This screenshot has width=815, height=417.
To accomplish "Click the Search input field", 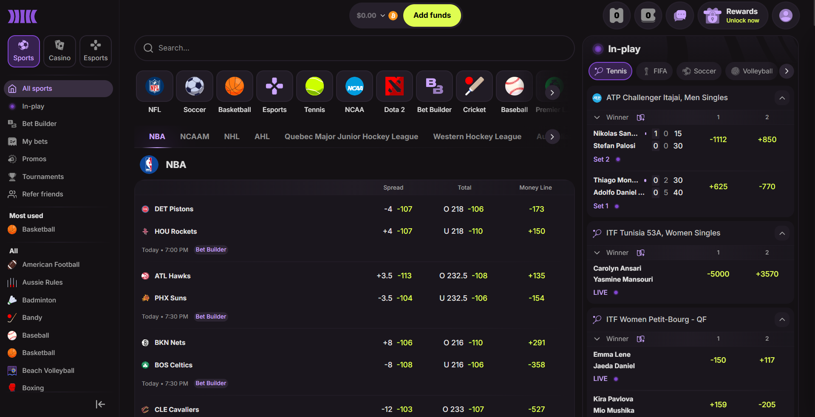I will pos(354,48).
